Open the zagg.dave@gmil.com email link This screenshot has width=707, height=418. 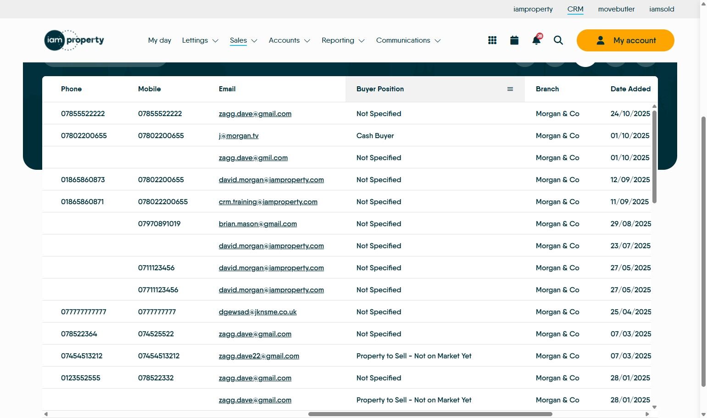pyautogui.click(x=253, y=158)
